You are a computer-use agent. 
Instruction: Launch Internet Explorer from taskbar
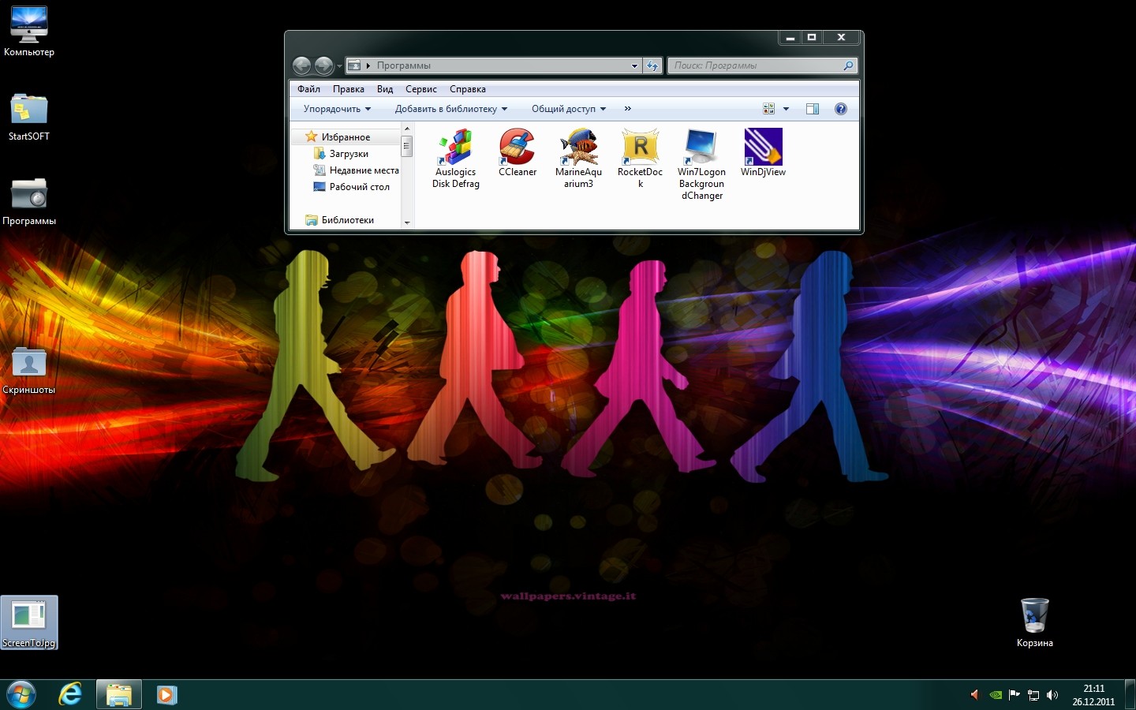click(70, 695)
